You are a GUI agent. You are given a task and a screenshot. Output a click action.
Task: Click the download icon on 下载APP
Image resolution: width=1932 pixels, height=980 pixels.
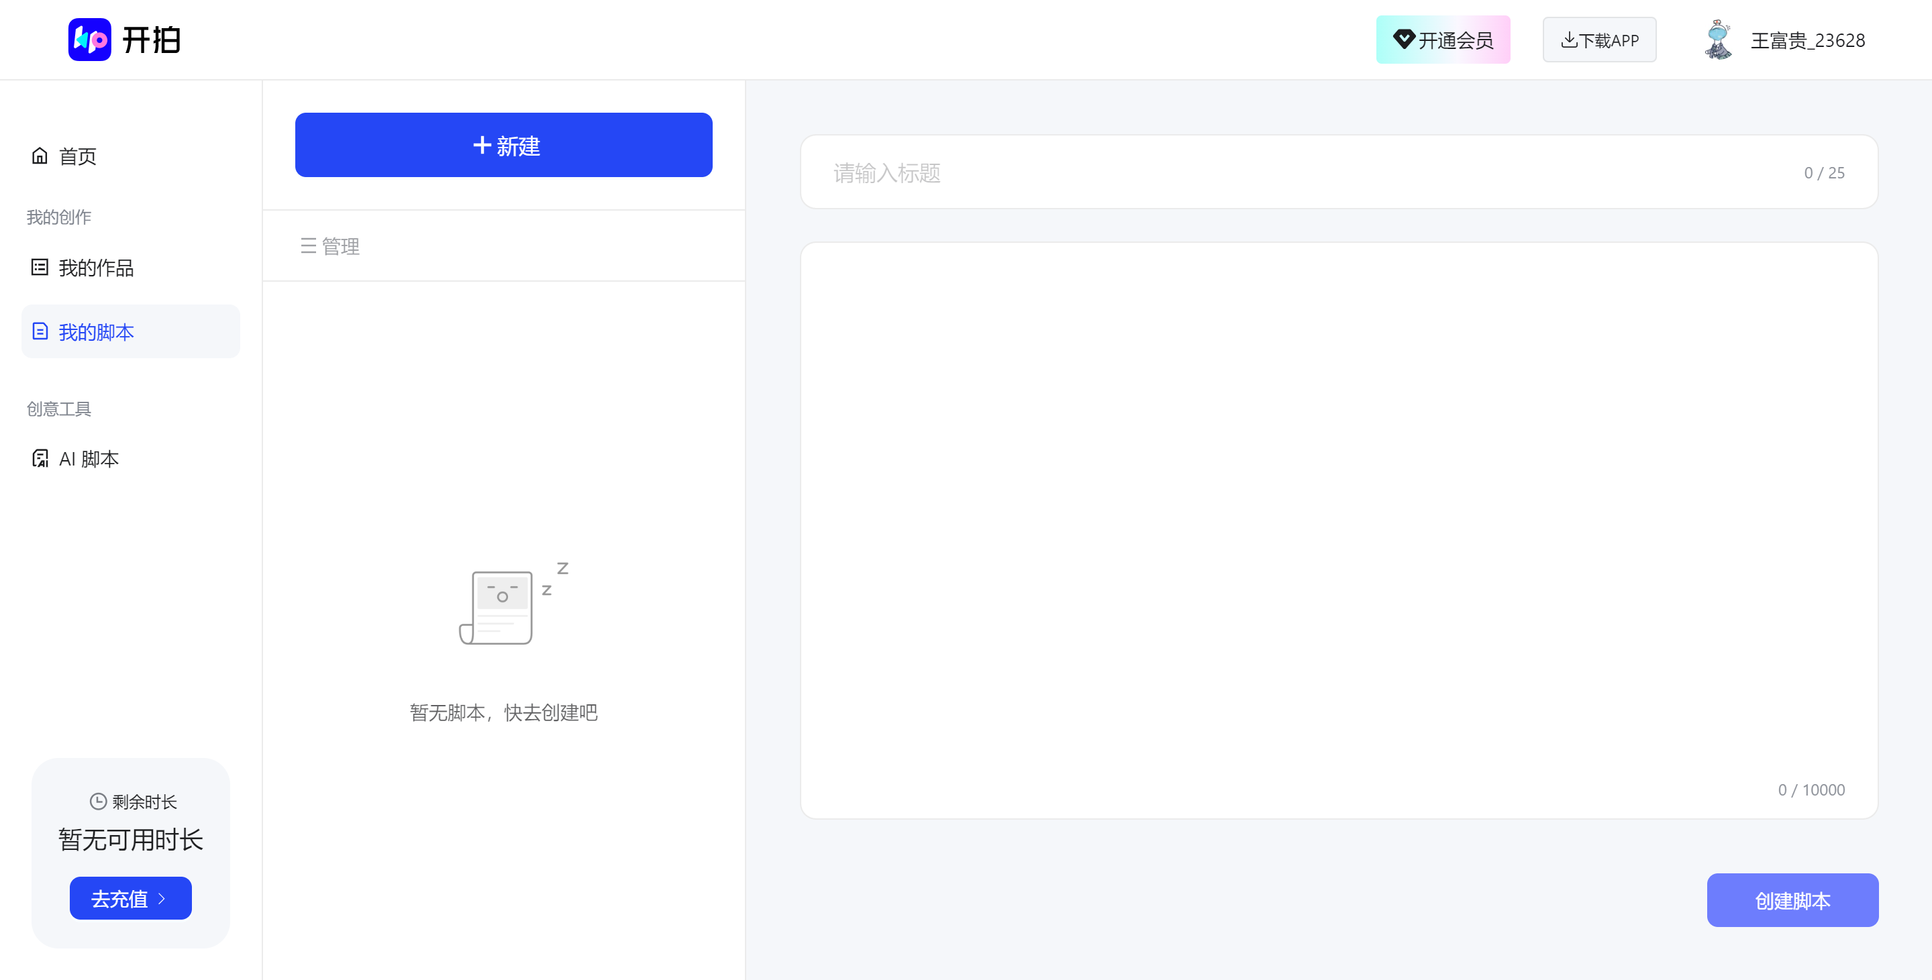(x=1568, y=40)
